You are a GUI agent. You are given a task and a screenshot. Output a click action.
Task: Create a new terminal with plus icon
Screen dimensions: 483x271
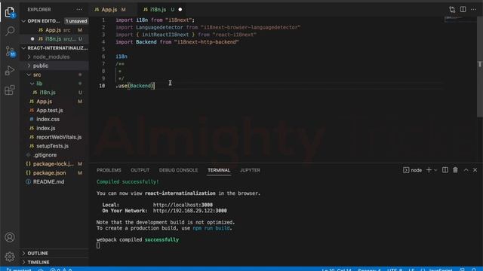point(429,170)
